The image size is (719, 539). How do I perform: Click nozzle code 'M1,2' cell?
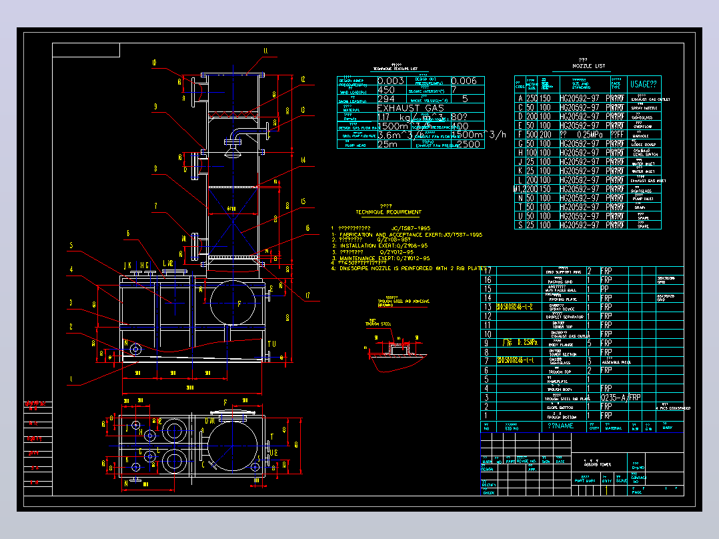point(520,189)
